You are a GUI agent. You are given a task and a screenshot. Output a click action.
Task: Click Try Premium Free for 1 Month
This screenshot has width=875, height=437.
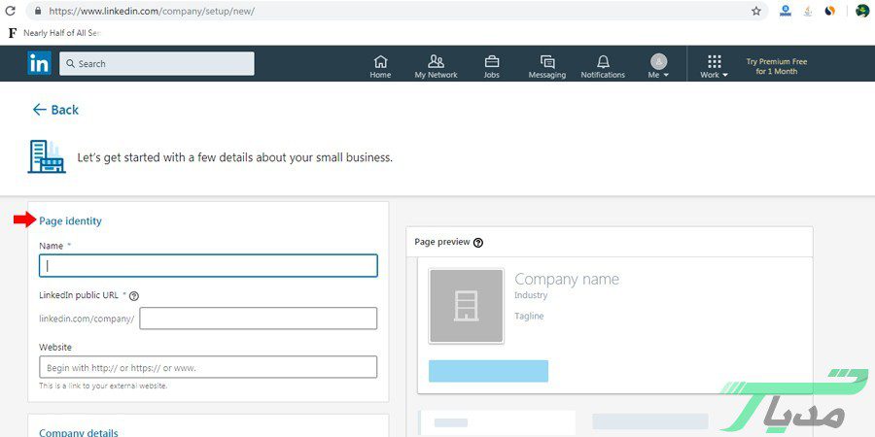click(x=776, y=66)
